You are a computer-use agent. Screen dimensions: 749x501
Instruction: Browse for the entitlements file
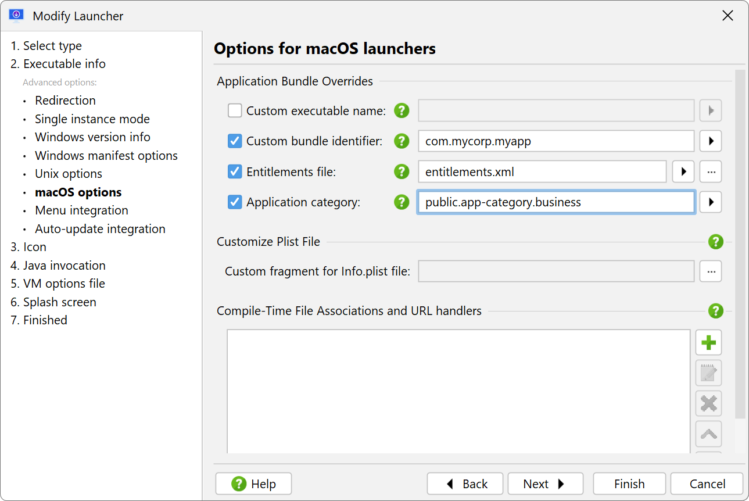tap(711, 171)
